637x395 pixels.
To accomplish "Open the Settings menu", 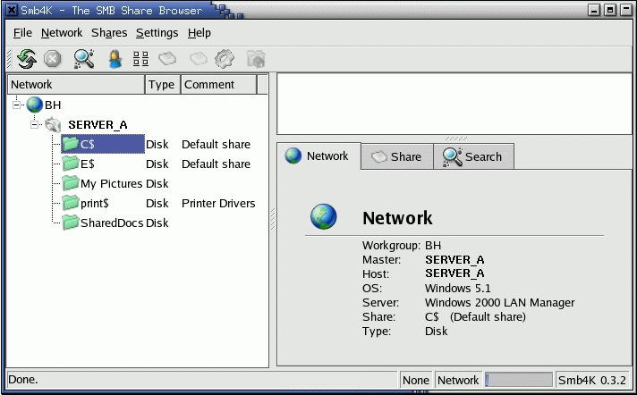I will 157,32.
